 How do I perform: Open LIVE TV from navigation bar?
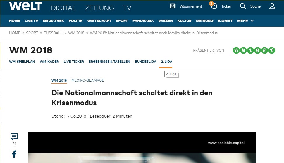pyautogui.click(x=31, y=21)
